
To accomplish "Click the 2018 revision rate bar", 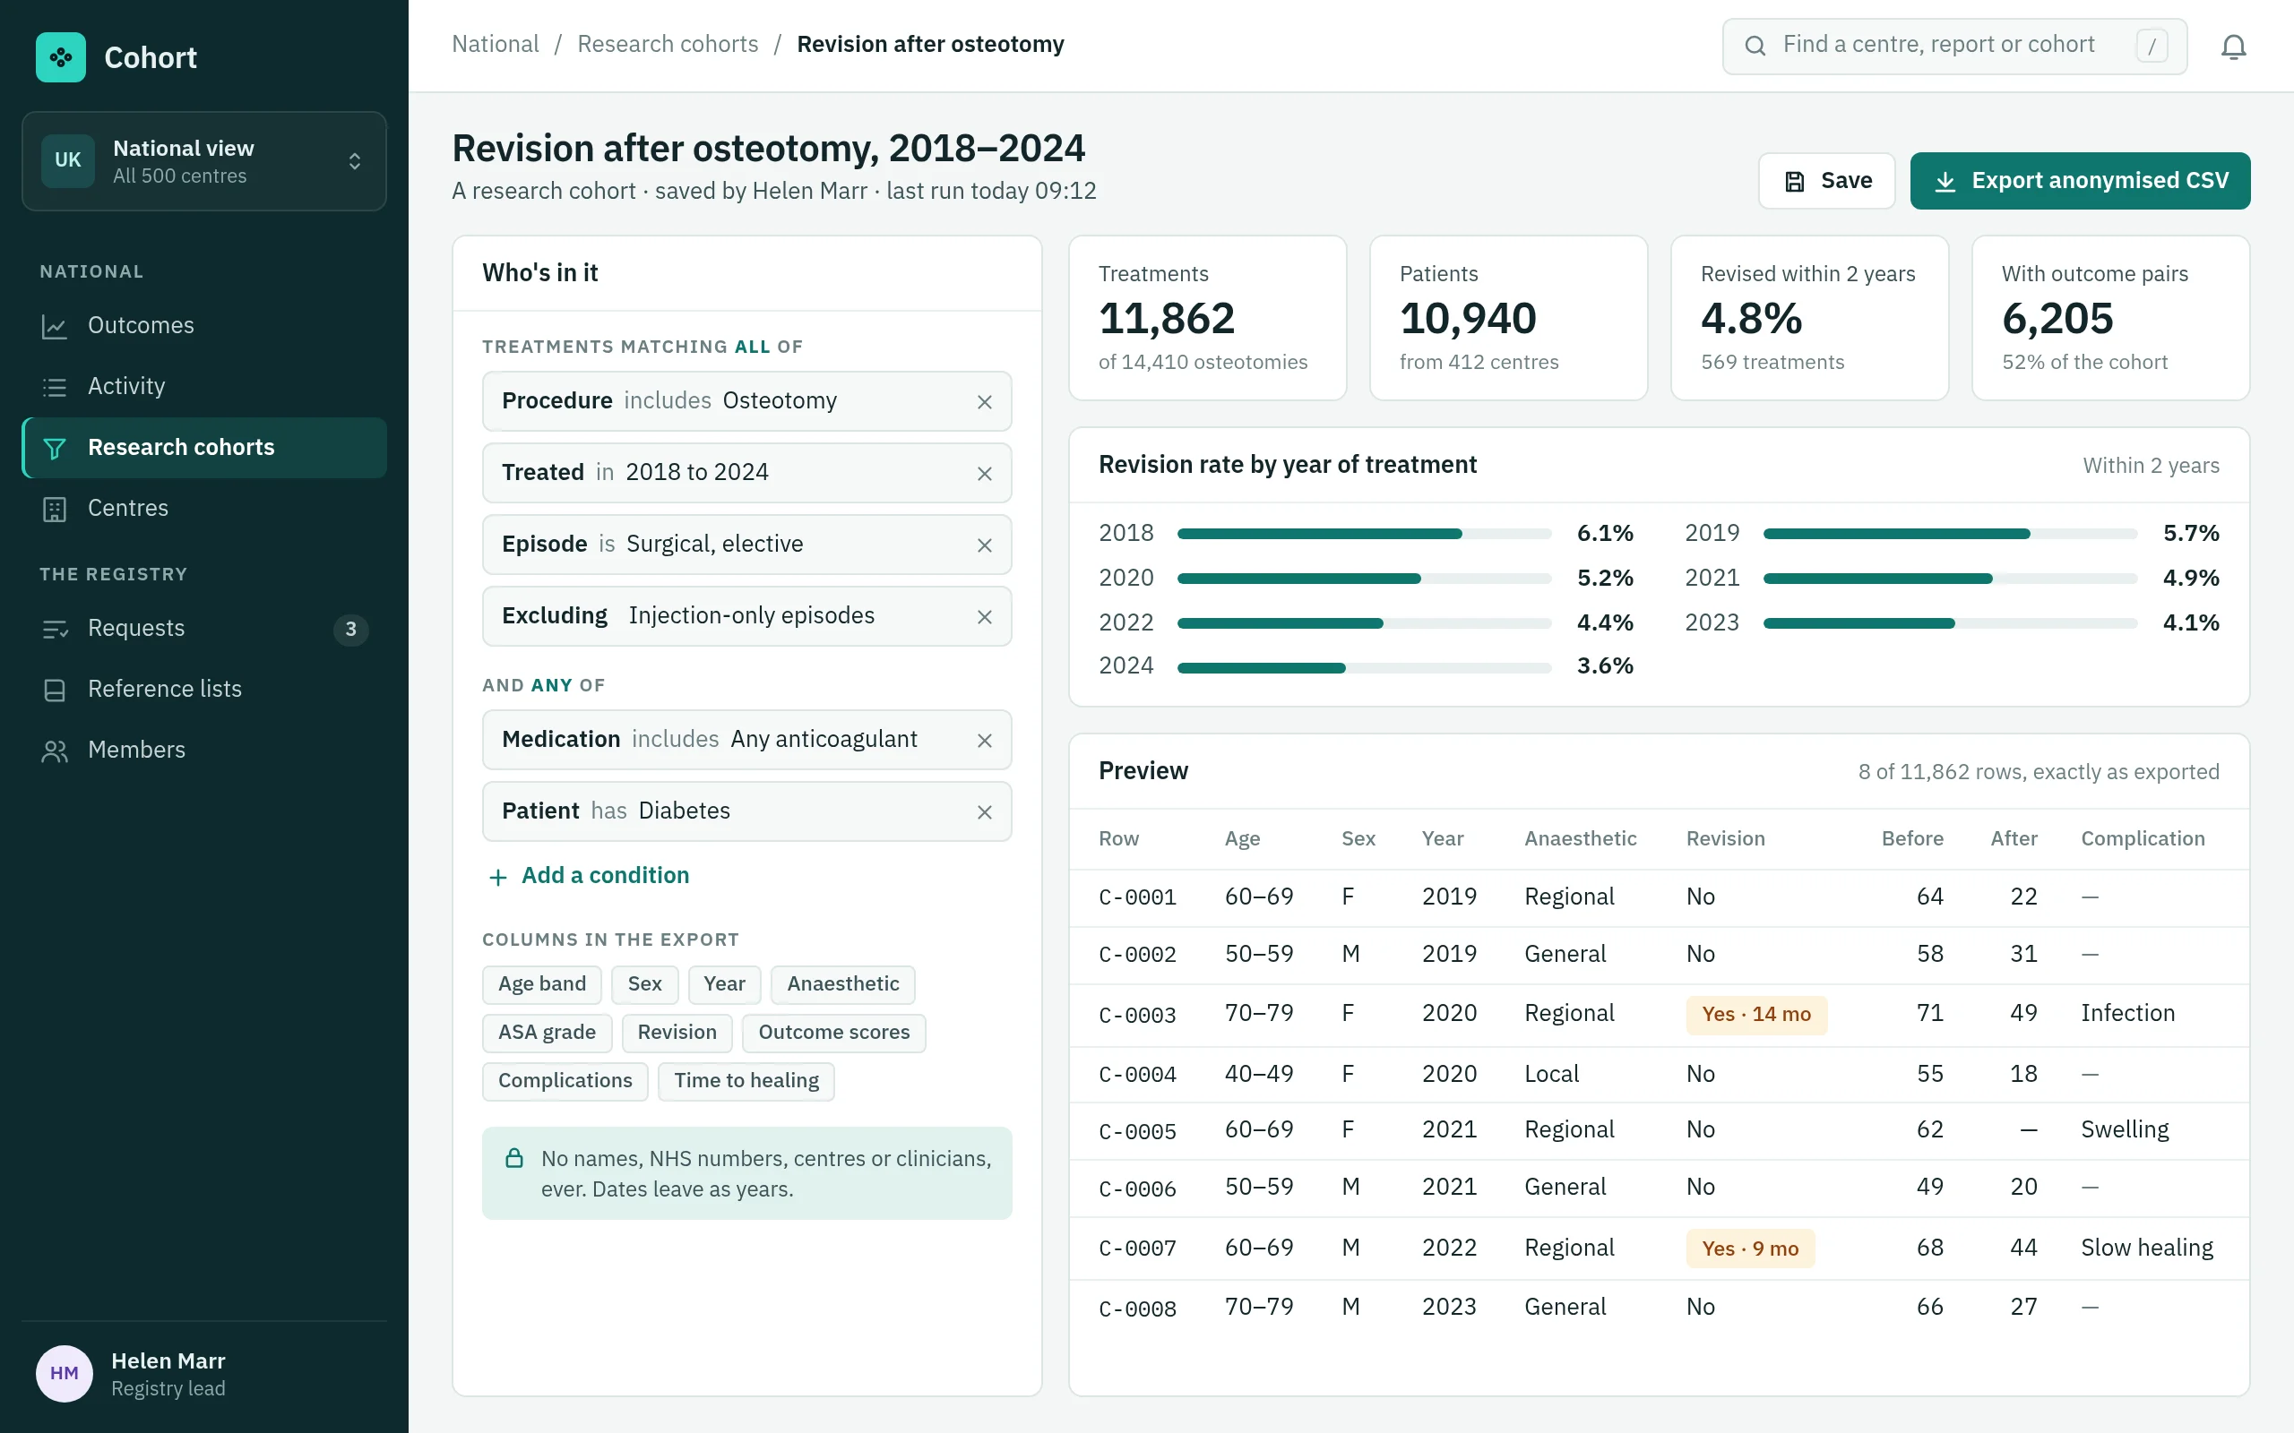I will tap(1364, 534).
